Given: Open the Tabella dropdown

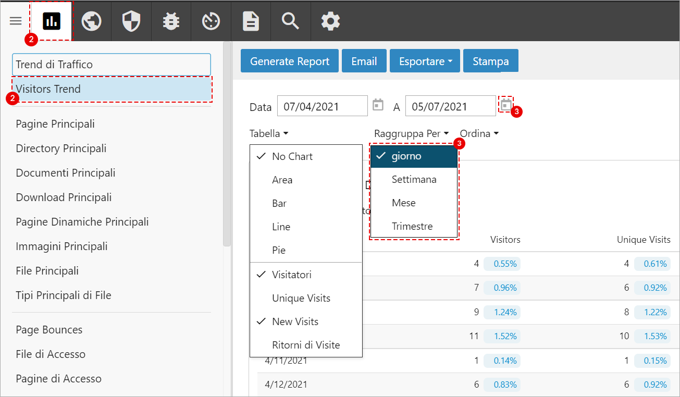Looking at the screenshot, I should 269,133.
